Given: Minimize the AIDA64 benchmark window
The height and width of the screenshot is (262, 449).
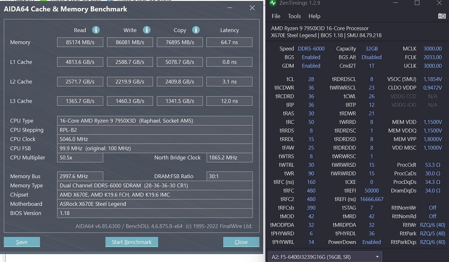Looking at the screenshot, I should coord(230,8).
